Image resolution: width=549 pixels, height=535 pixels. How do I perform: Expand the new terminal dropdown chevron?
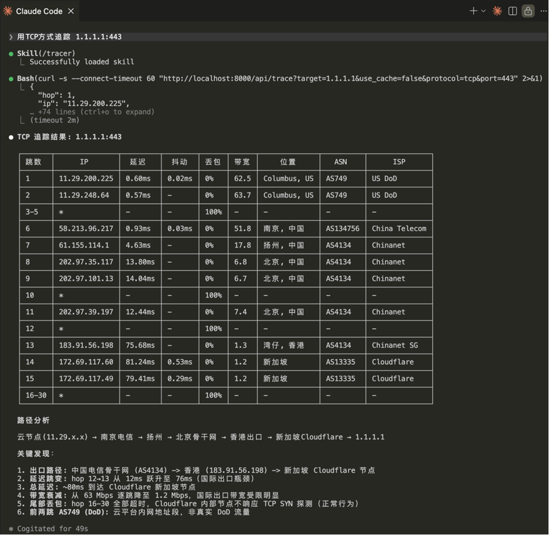tap(484, 11)
